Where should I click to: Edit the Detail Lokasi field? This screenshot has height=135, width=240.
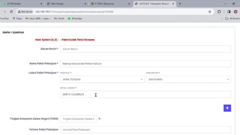click(x=145, y=94)
